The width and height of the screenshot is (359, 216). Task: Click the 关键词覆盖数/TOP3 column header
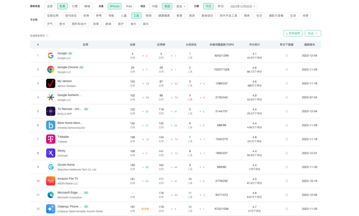pyautogui.click(x=222, y=45)
